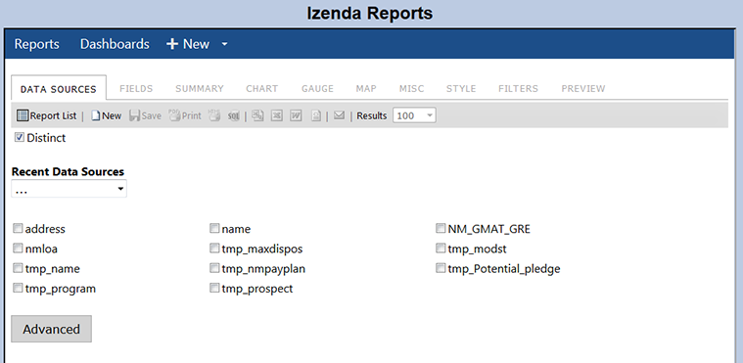Switch to the Summary tab
Image resolution: width=743 pixels, height=363 pixels.
(200, 89)
